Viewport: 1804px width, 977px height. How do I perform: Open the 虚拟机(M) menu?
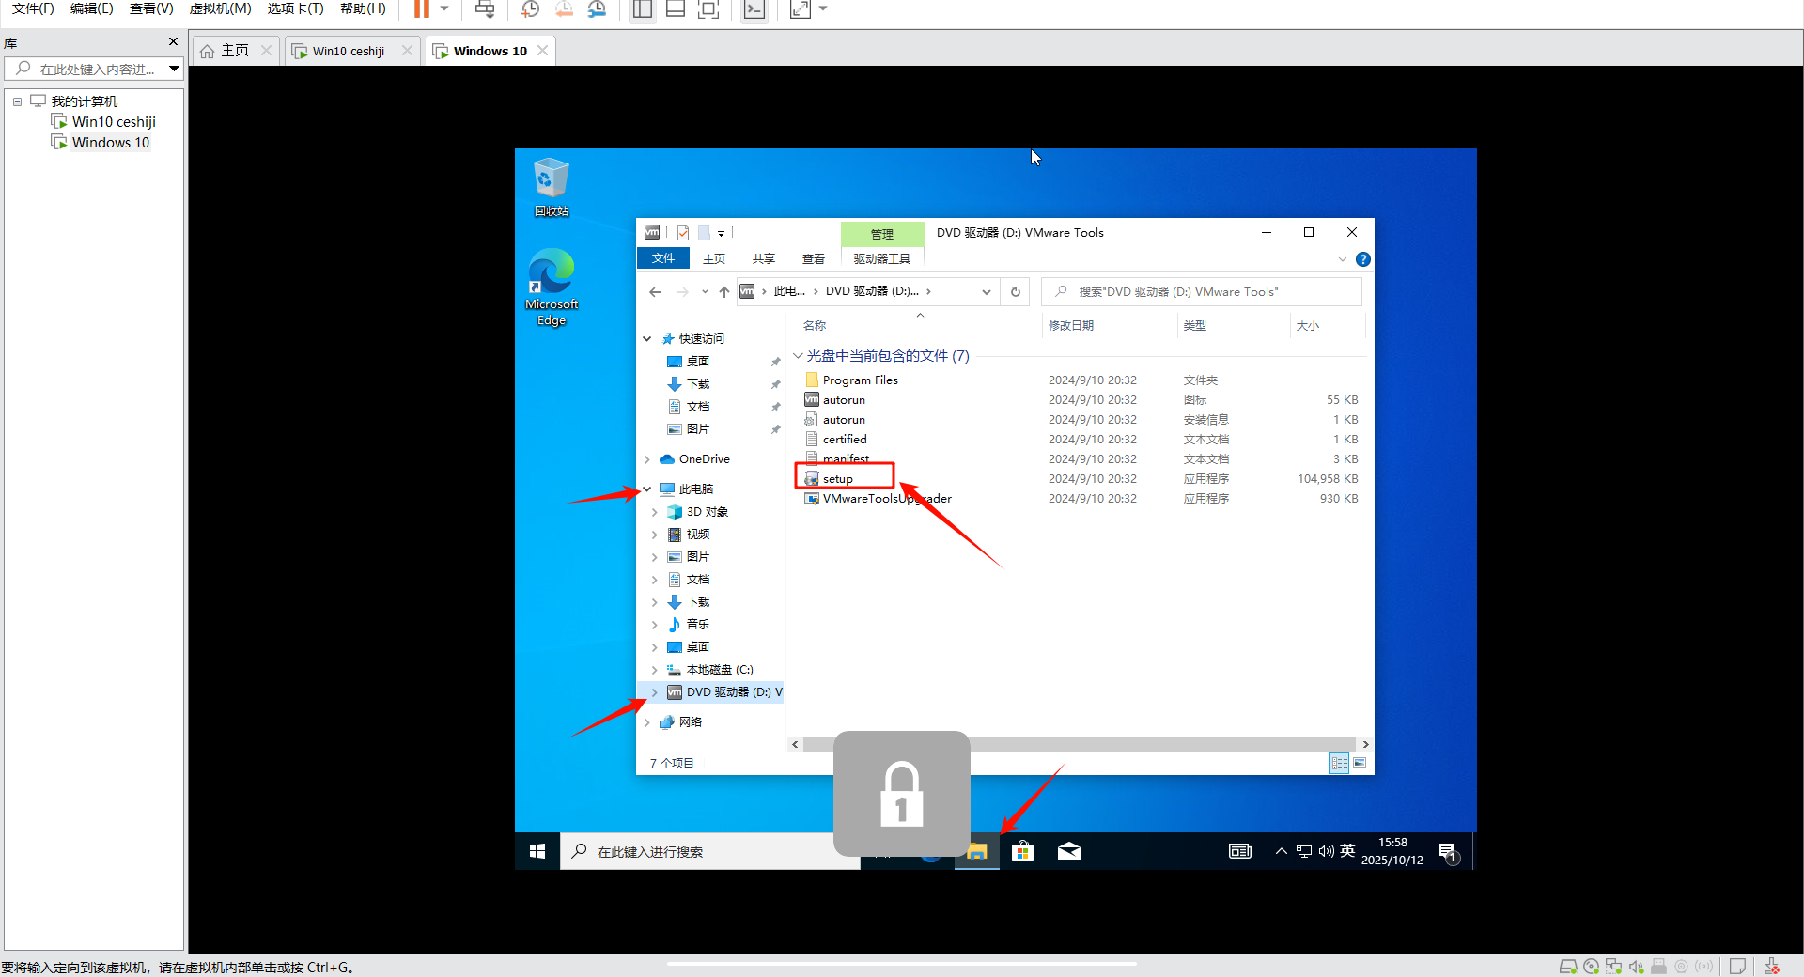(x=220, y=8)
